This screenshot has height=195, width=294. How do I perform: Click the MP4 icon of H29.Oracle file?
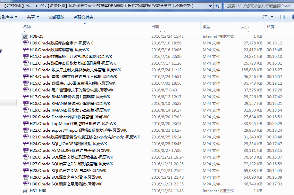(26, 177)
